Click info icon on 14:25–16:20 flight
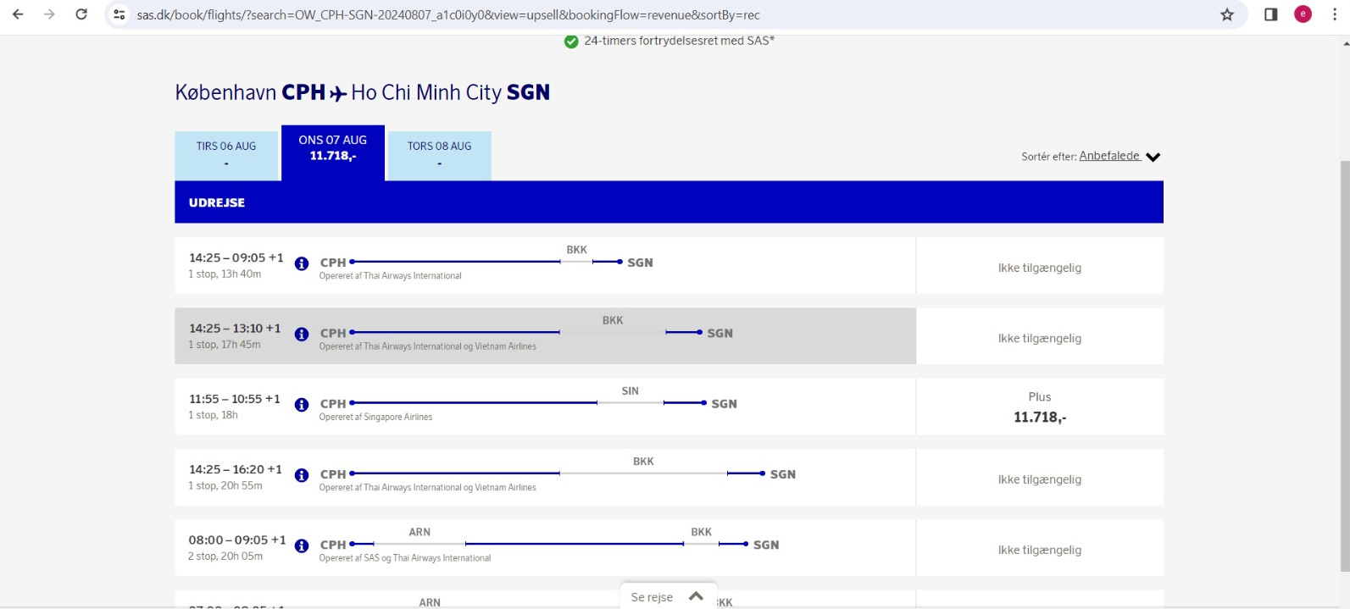1350x609 pixels. coord(302,475)
